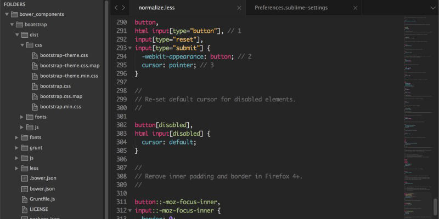This screenshot has width=439, height=219.
Task: Click file icon next to Gruntfile.js
Action: tap(25, 199)
